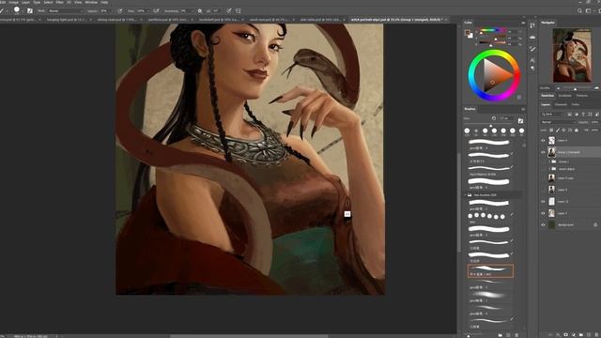Image resolution: width=601 pixels, height=338 pixels.
Task: Open the Window menu
Action: tap(91, 2)
